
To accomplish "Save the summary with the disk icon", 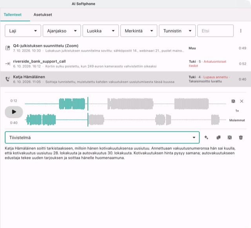I will coord(229,137).
